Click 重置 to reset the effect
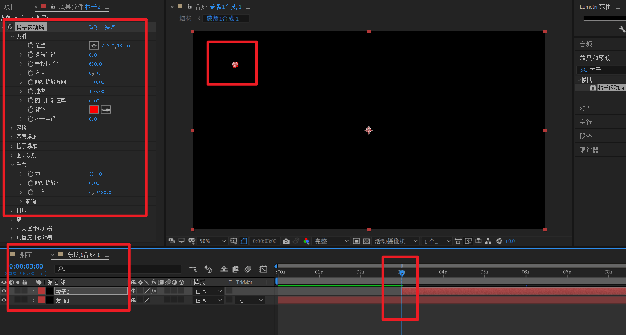Screen dimensions: 626x335 (94, 28)
